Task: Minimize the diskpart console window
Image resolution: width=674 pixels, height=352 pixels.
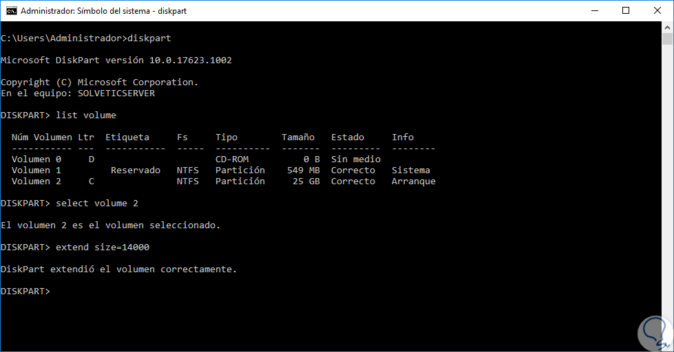Action: pos(593,10)
